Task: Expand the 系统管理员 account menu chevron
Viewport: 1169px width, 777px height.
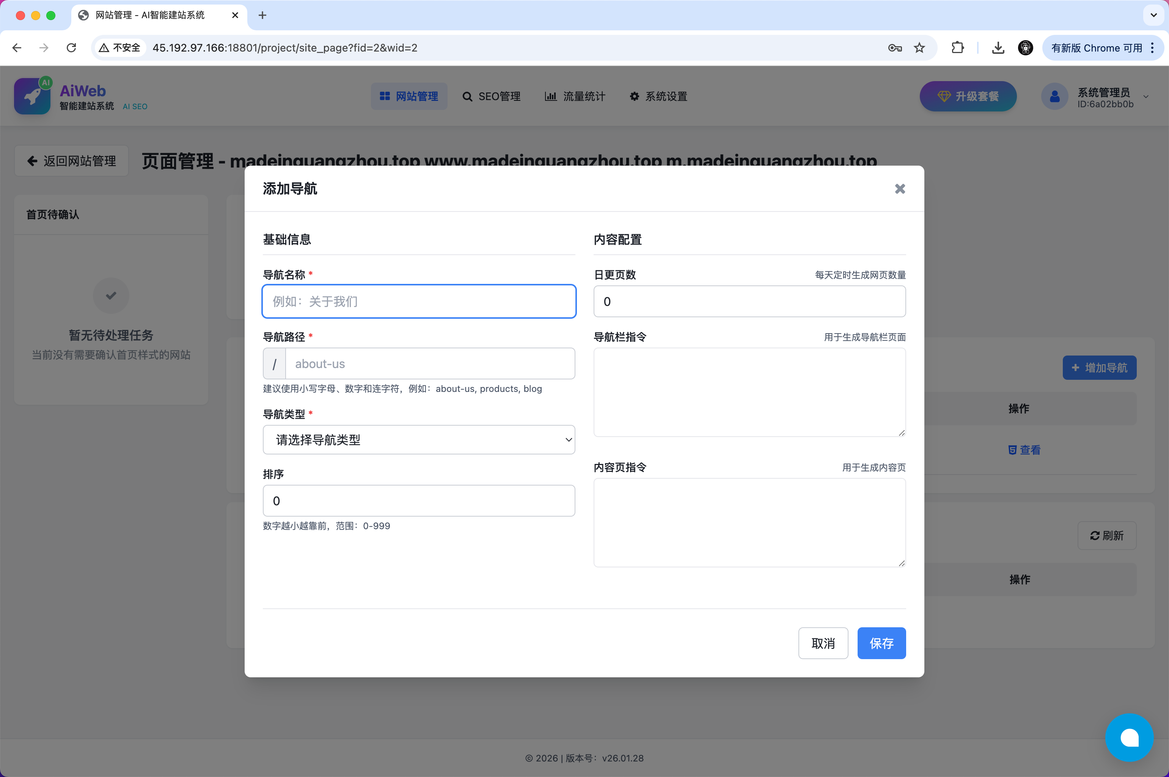Action: click(1146, 97)
